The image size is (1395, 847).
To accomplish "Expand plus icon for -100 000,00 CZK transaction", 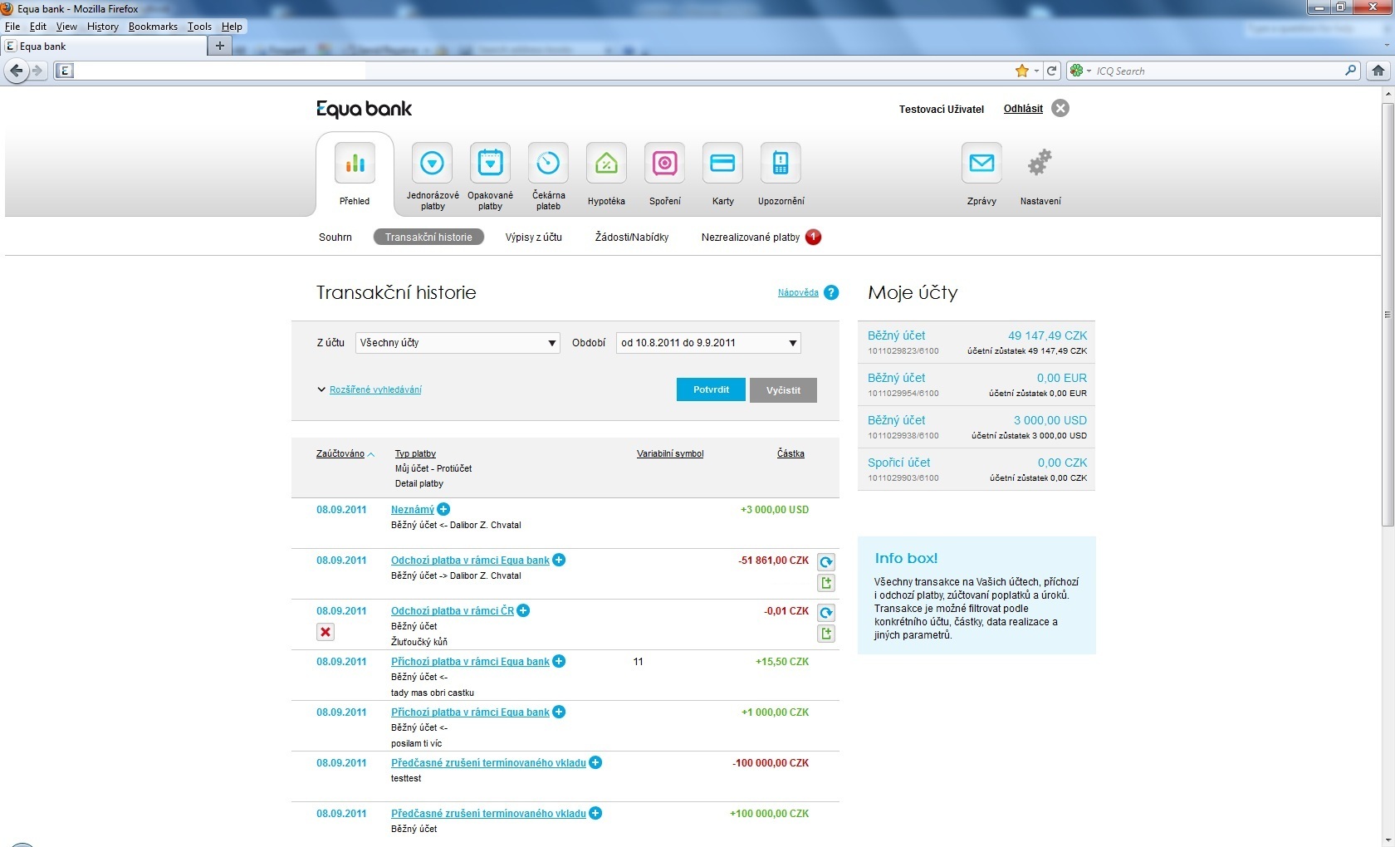I will click(595, 762).
